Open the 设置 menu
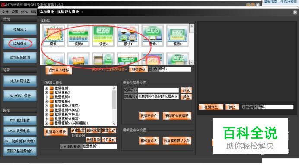Image resolution: width=299 pixels, height=165 pixels. [x=15, y=12]
